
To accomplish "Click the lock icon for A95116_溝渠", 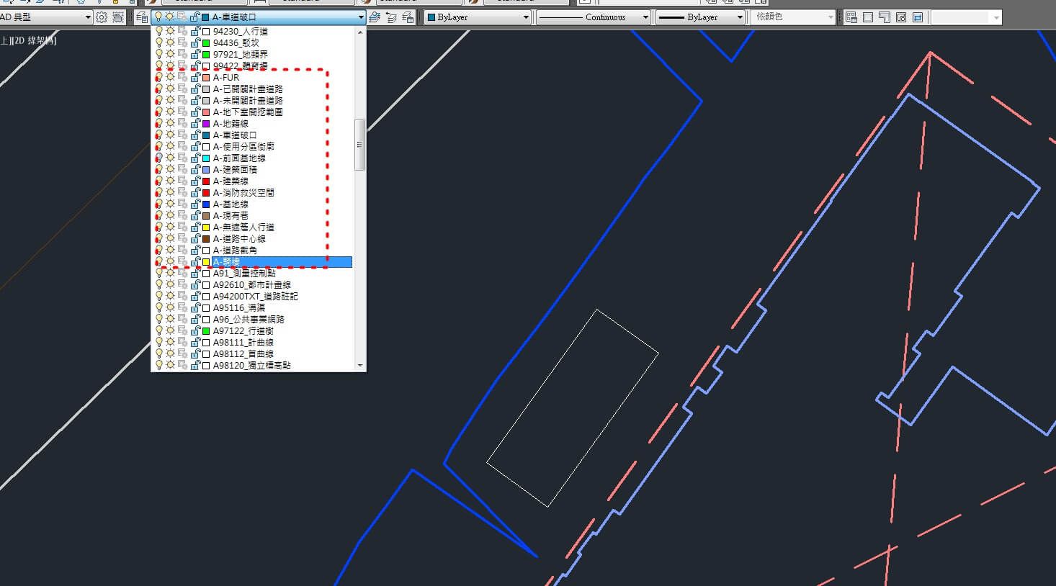I will [x=195, y=307].
